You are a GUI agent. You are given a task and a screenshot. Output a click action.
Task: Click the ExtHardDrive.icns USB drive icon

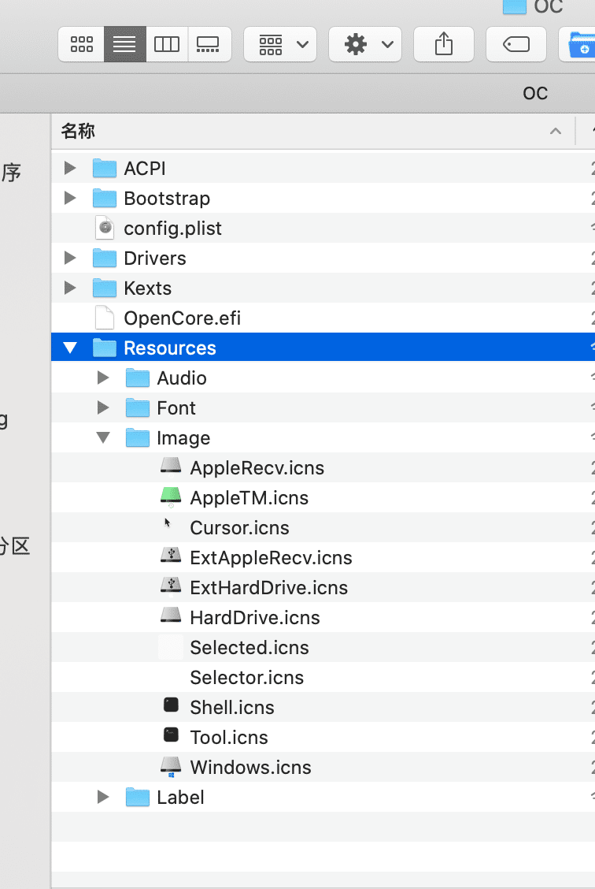[x=171, y=586]
